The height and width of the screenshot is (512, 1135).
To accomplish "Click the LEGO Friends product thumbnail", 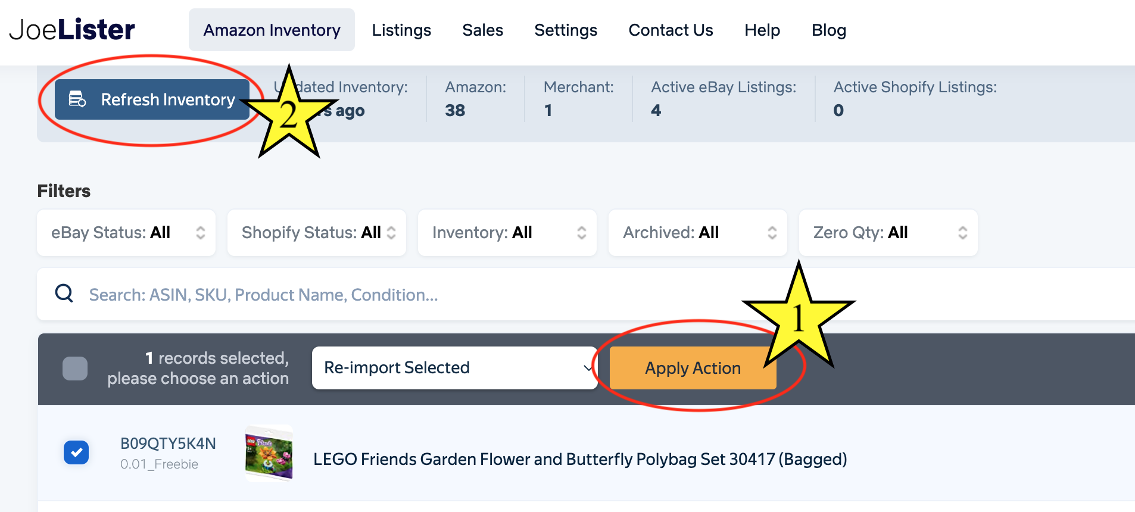I will [269, 453].
